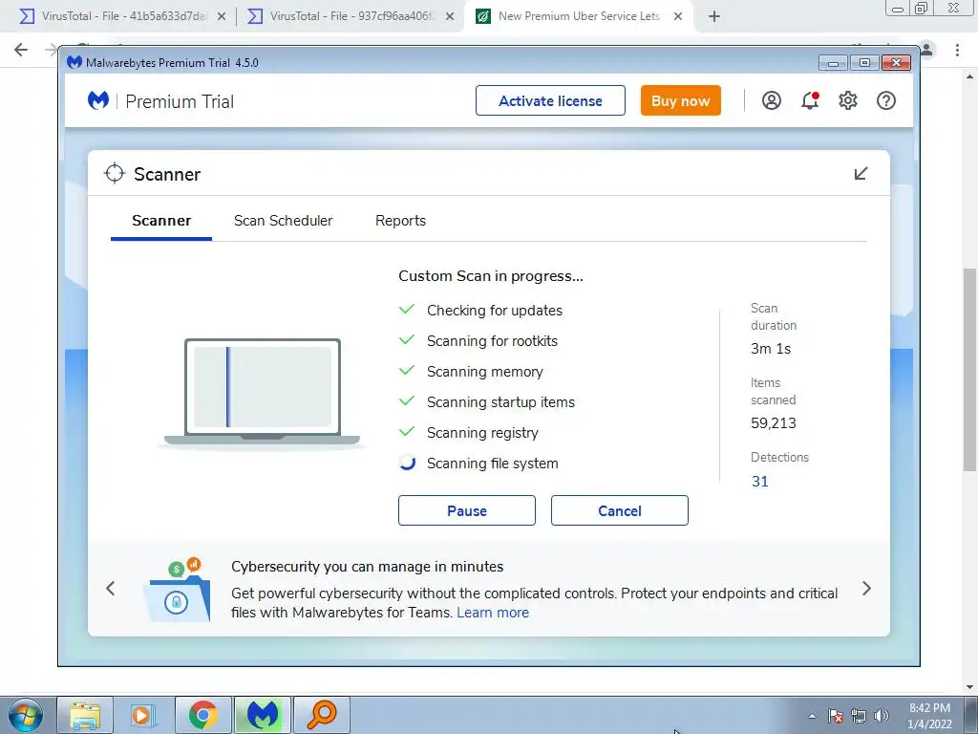Click the scan duration value 3m 1s
The image size is (978, 734).
[771, 349]
